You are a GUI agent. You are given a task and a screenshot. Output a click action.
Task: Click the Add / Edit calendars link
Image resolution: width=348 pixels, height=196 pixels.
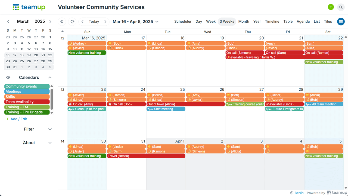pos(16,119)
